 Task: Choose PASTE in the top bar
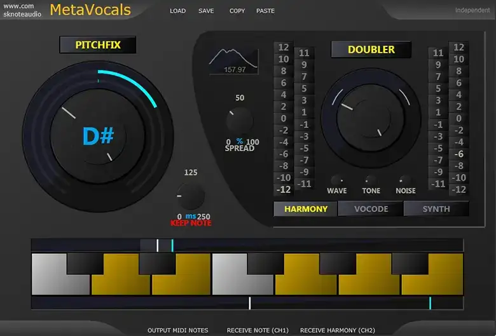pos(265,11)
